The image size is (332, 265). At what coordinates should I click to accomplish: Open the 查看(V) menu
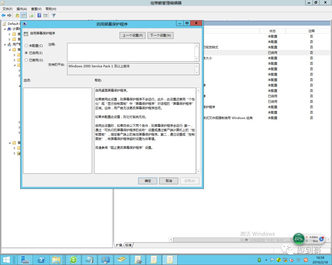pos(36,9)
